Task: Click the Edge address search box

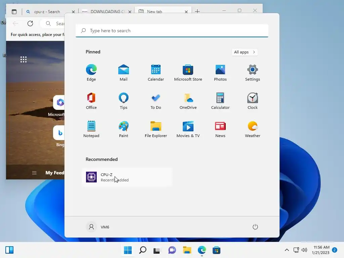Action: click(x=53, y=24)
